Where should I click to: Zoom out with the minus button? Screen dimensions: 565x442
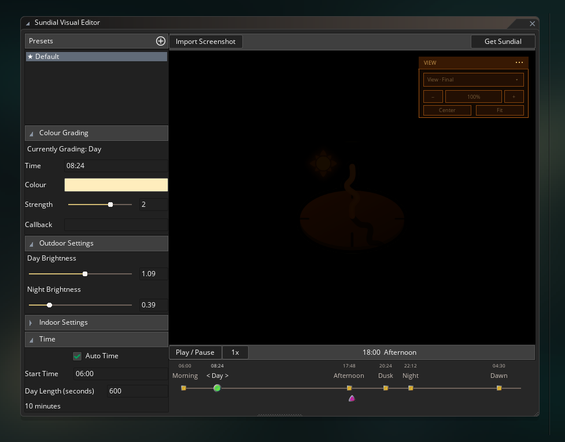433,96
